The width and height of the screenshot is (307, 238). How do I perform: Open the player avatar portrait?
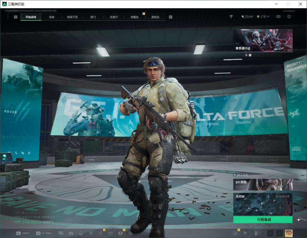(x=289, y=233)
